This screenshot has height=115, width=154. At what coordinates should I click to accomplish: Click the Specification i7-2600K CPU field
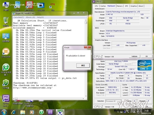[128, 73]
